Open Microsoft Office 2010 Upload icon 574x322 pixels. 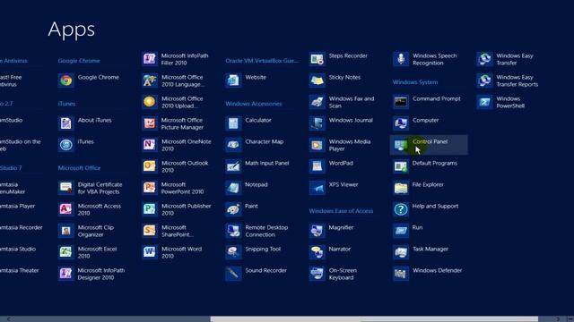[x=150, y=102]
